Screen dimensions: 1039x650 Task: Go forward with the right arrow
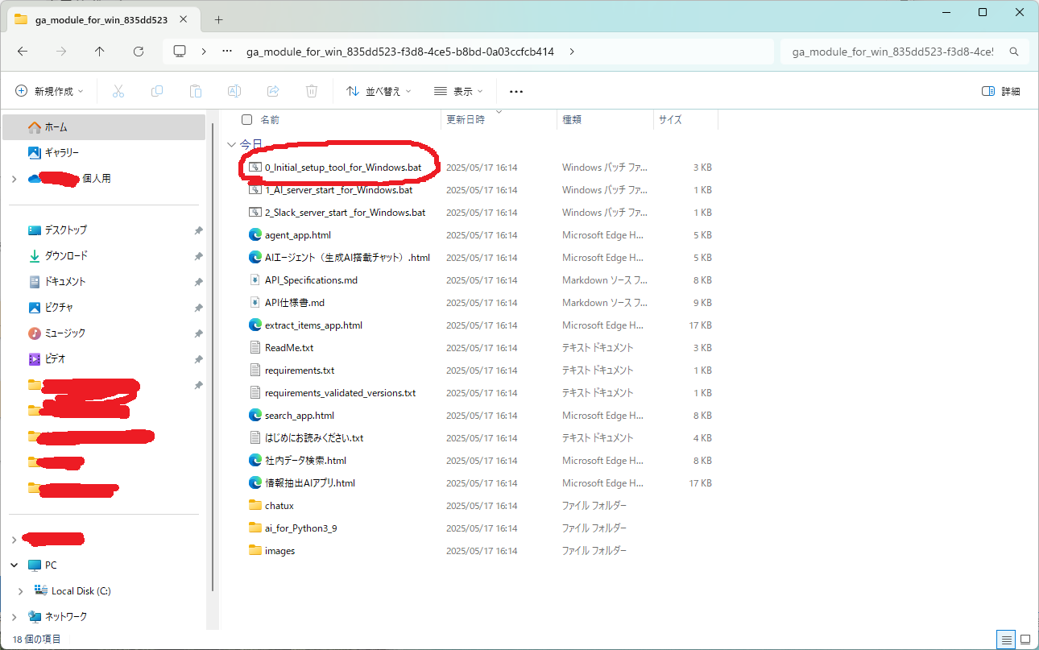click(61, 52)
